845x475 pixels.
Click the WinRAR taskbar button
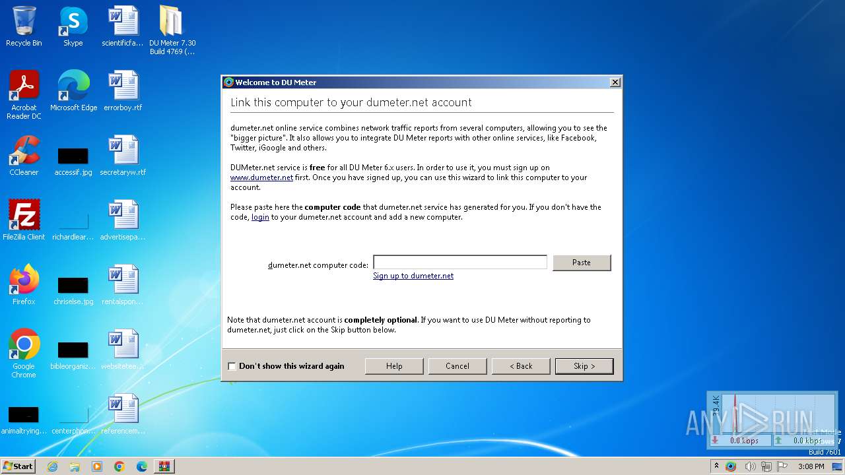point(164,466)
